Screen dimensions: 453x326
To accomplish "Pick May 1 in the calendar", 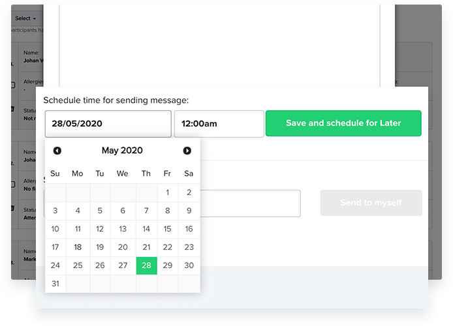I will [x=168, y=192].
